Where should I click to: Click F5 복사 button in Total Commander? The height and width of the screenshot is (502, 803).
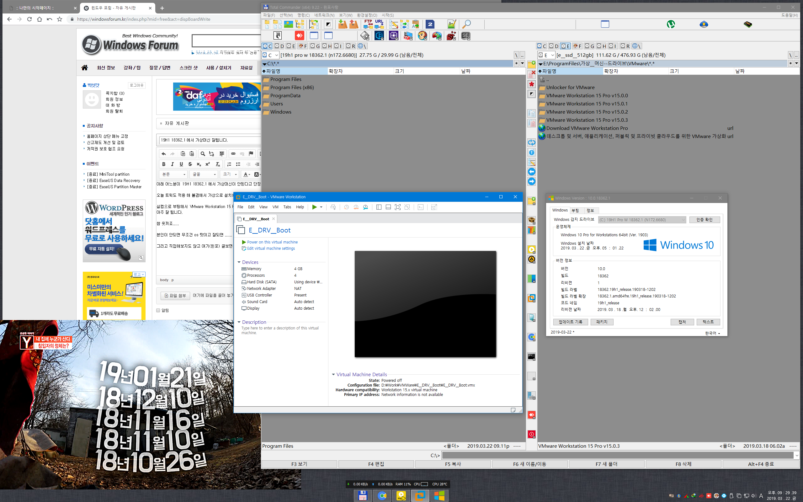pos(453,464)
